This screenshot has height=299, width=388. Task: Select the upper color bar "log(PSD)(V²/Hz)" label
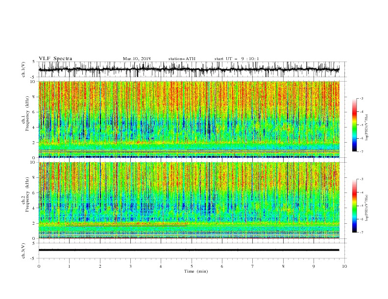click(366, 128)
